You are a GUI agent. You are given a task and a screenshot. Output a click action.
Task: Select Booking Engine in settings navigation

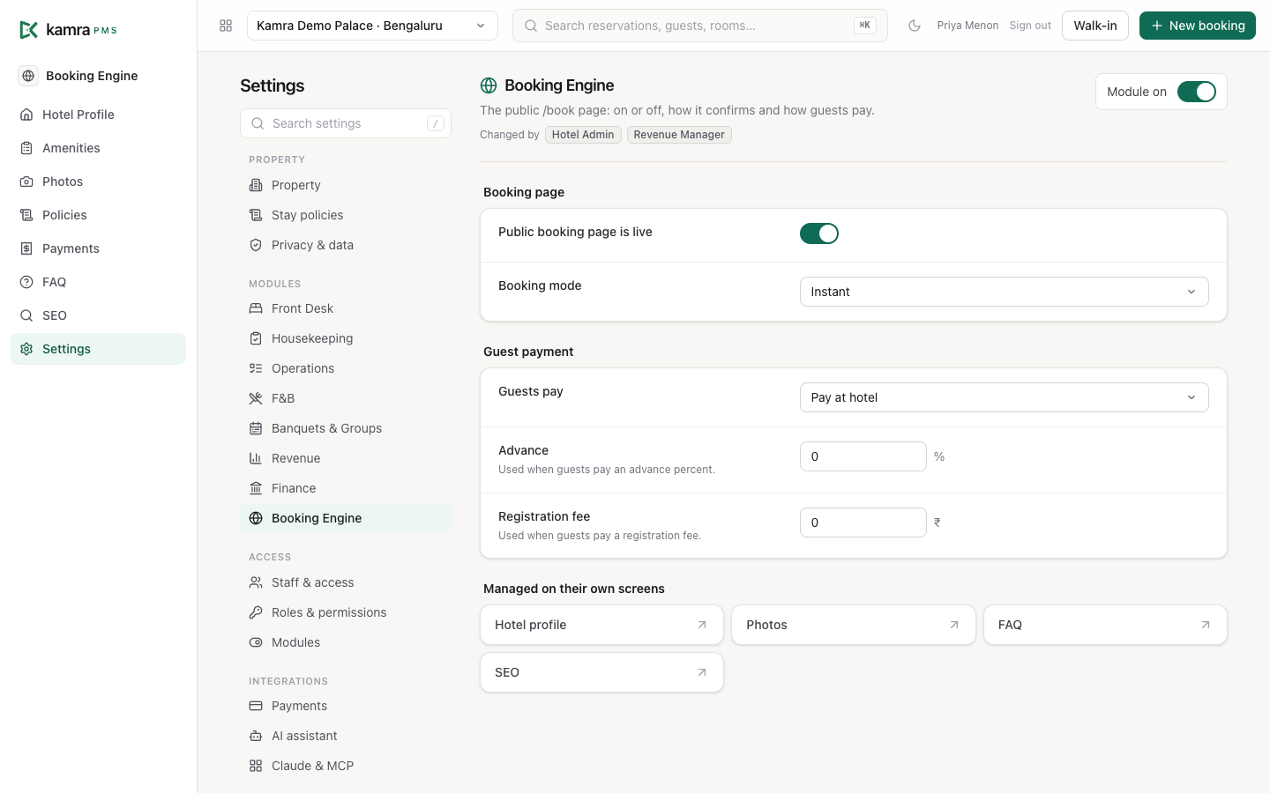tap(346, 518)
